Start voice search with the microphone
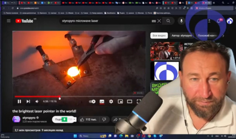The height and width of the screenshot is (139, 236). 181,21
